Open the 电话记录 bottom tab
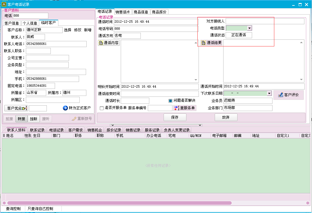Viewport: 312px width, 213px height. 56,130
